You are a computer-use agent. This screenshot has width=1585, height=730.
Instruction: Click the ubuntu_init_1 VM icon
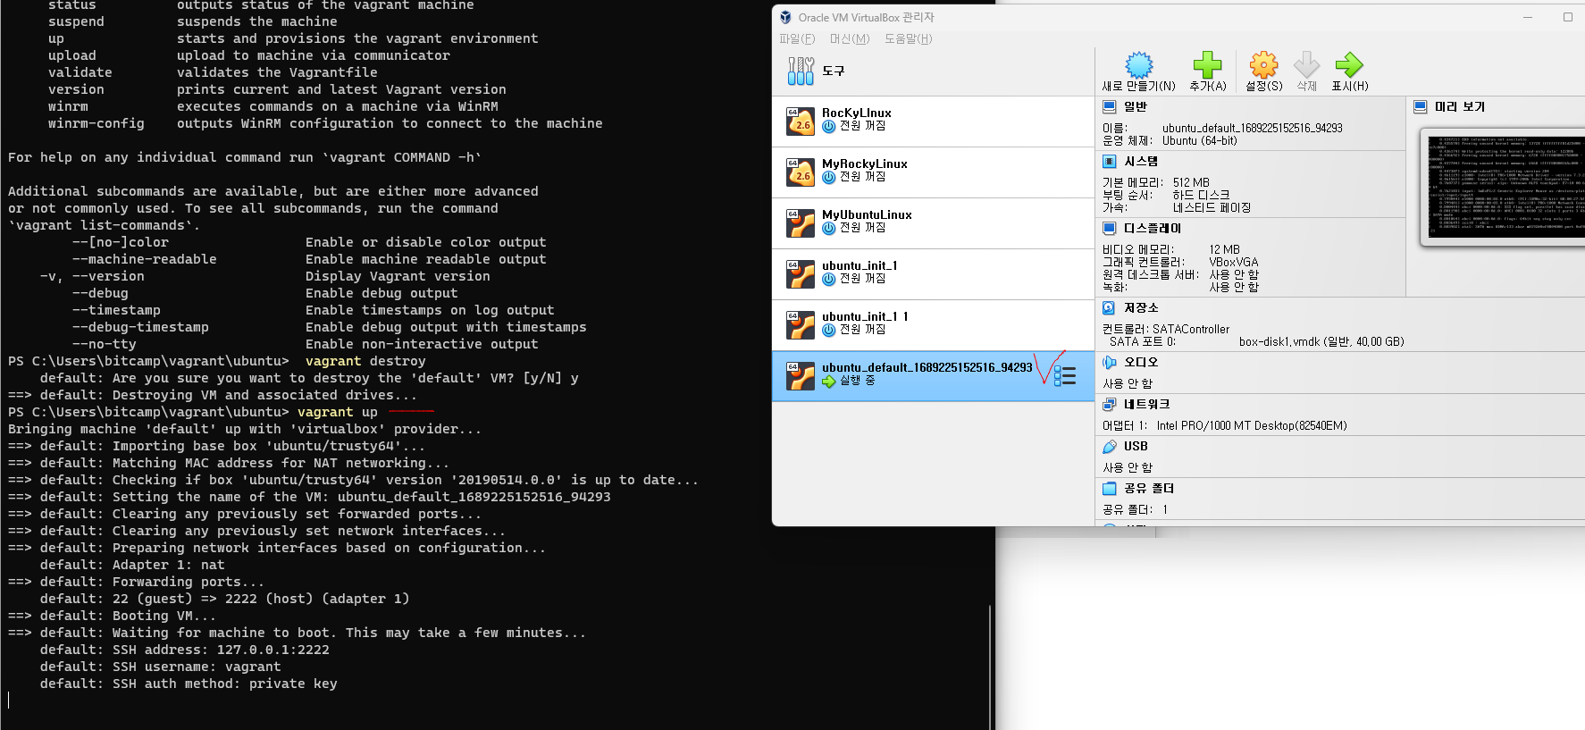801,274
